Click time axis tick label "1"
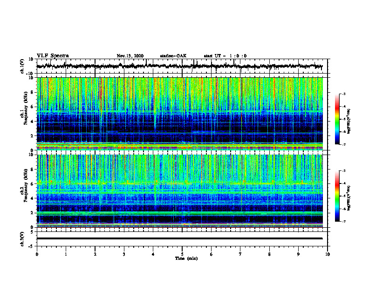369x285 pixels. point(66,254)
